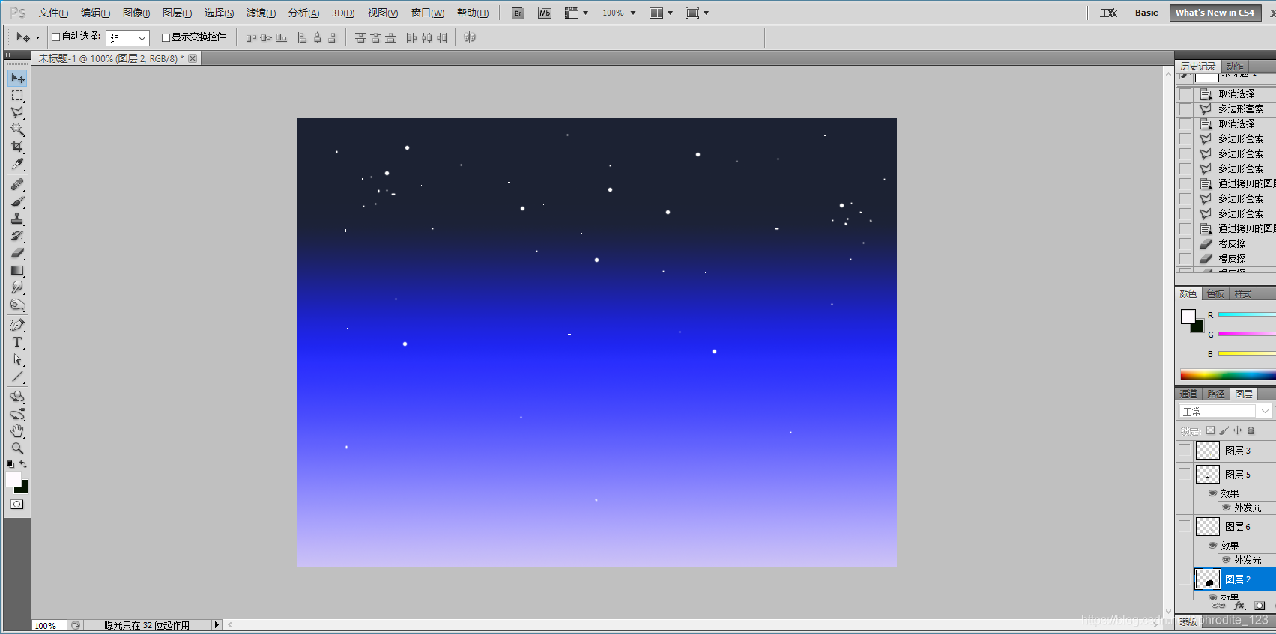Image resolution: width=1276 pixels, height=634 pixels.
Task: Select the Gradient tool
Action: pyautogui.click(x=17, y=270)
